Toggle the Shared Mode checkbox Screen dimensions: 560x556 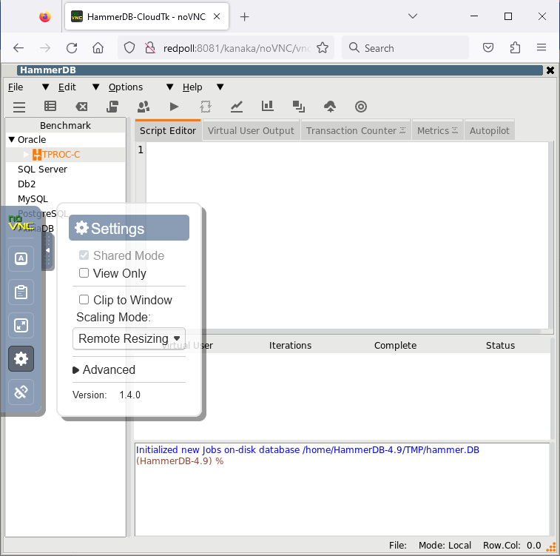(84, 255)
